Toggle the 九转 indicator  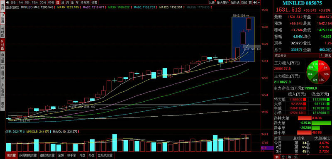212,2
